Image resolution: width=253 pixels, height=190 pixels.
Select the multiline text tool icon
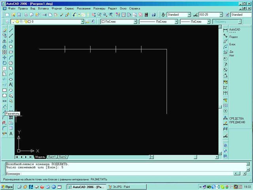click(11, 85)
